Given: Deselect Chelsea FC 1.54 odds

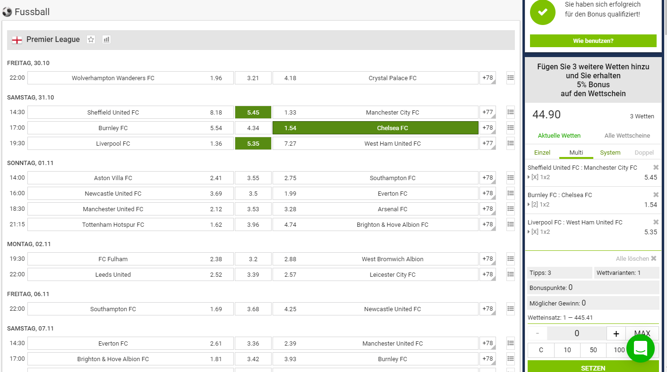Looking at the screenshot, I should [x=376, y=128].
